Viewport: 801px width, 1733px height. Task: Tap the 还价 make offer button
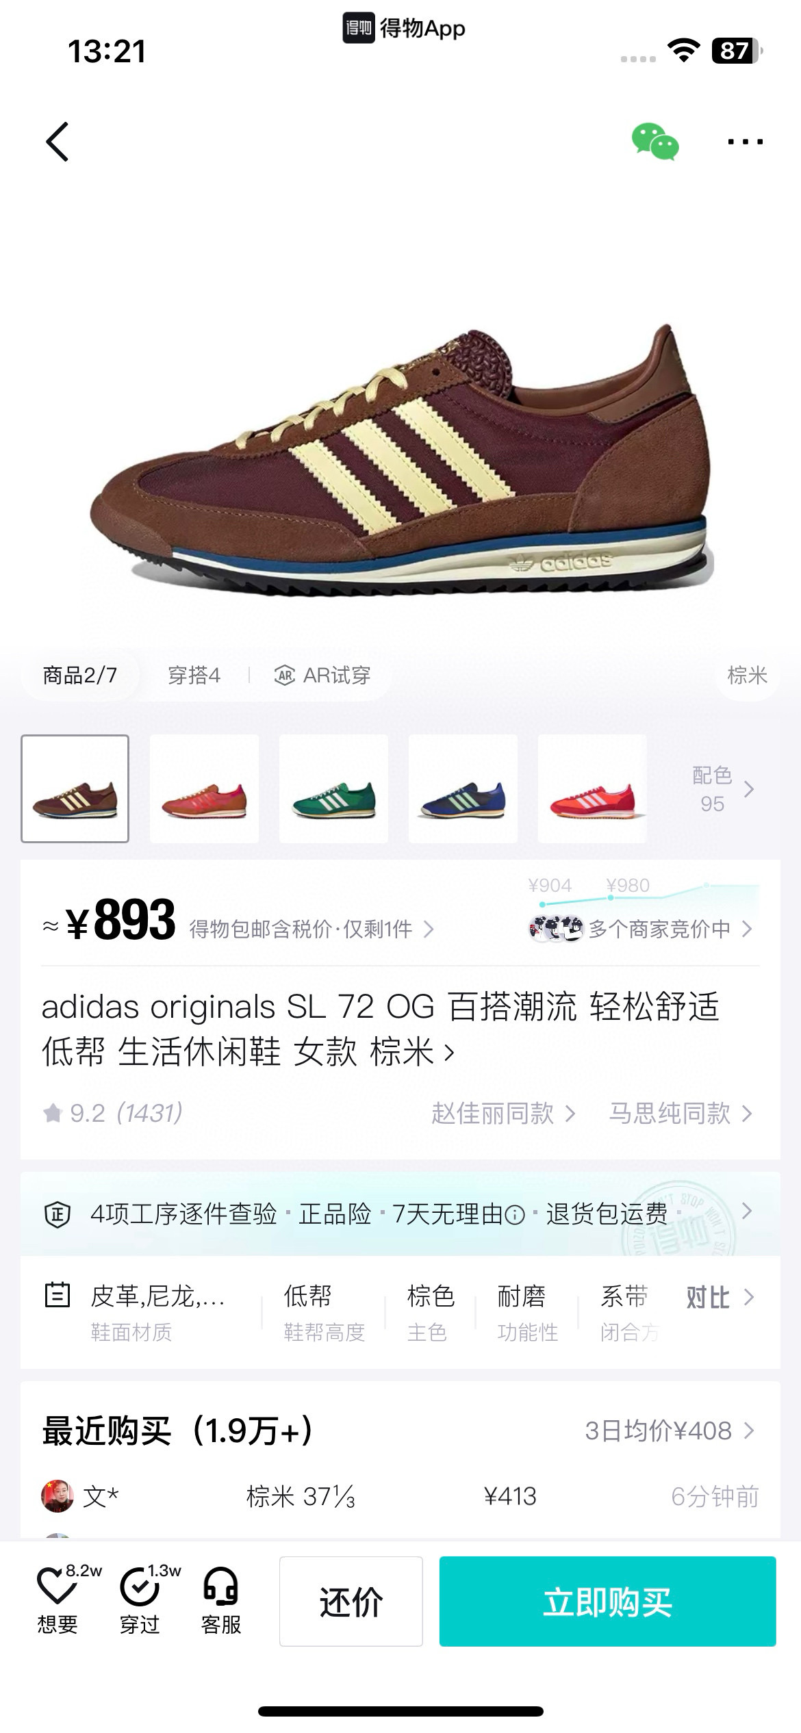pos(351,1601)
